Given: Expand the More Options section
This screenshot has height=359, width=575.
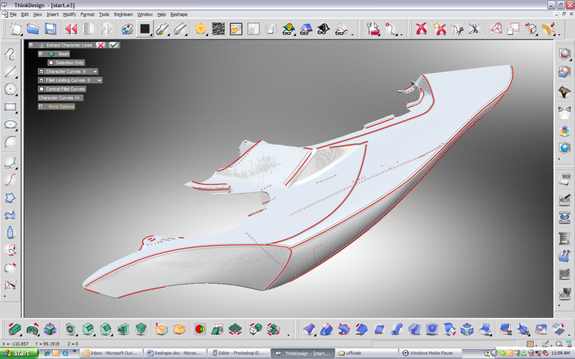Looking at the screenshot, I should pos(40,106).
